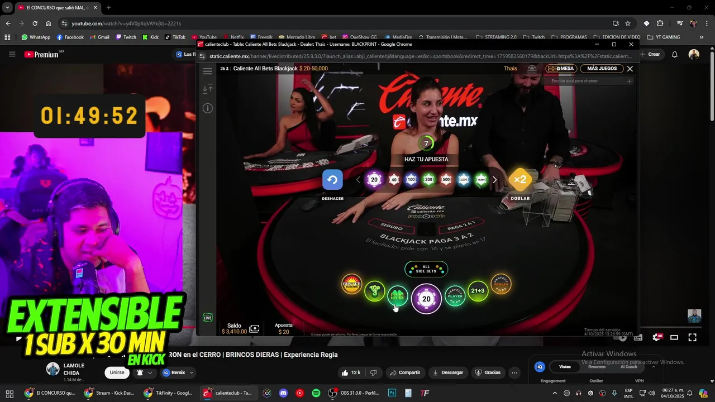Open Discord from the taskbar
The image size is (715, 402).
point(283,393)
